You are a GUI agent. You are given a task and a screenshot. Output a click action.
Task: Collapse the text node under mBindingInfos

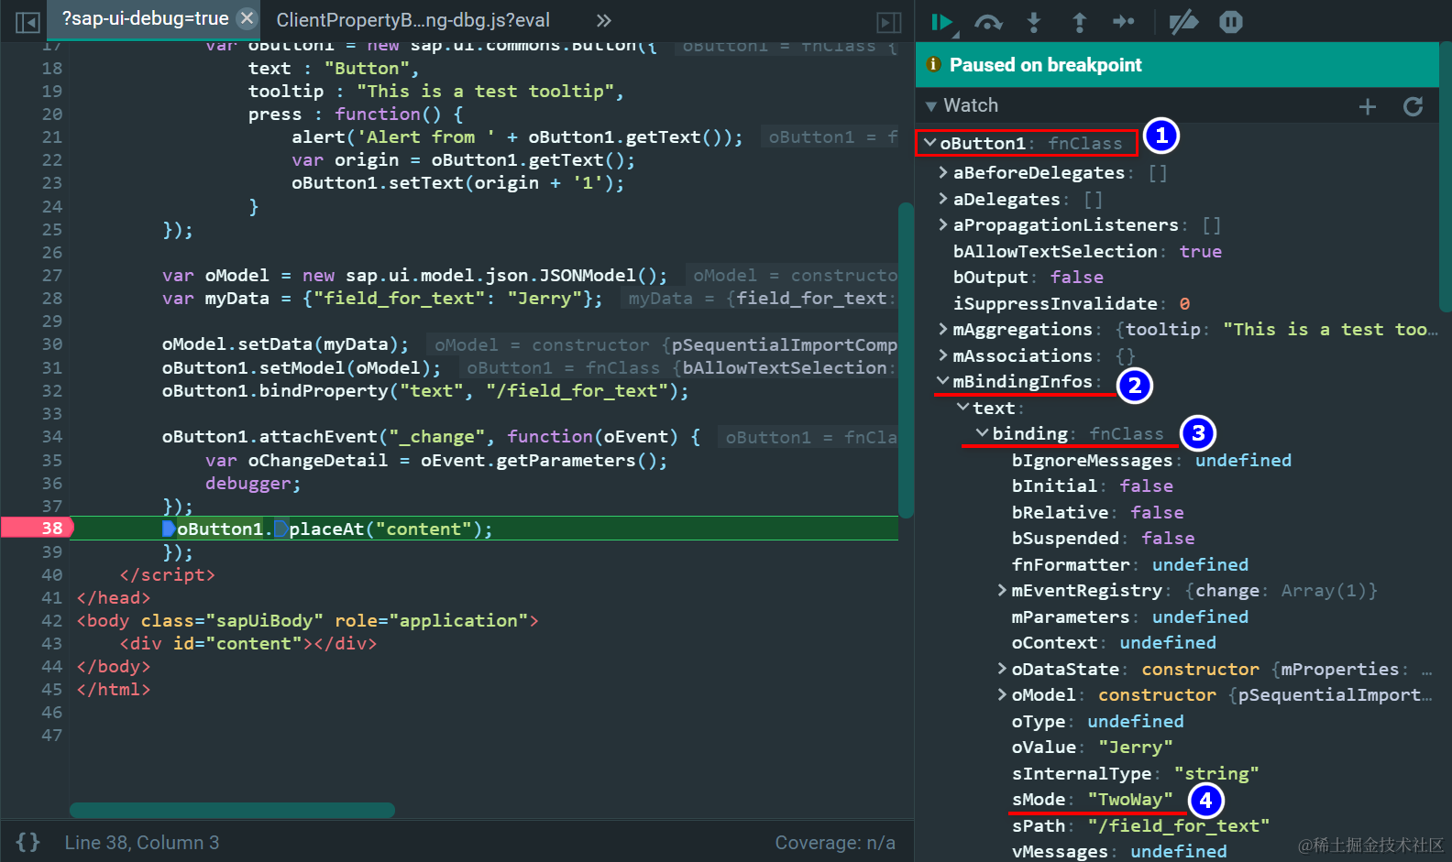[962, 408]
